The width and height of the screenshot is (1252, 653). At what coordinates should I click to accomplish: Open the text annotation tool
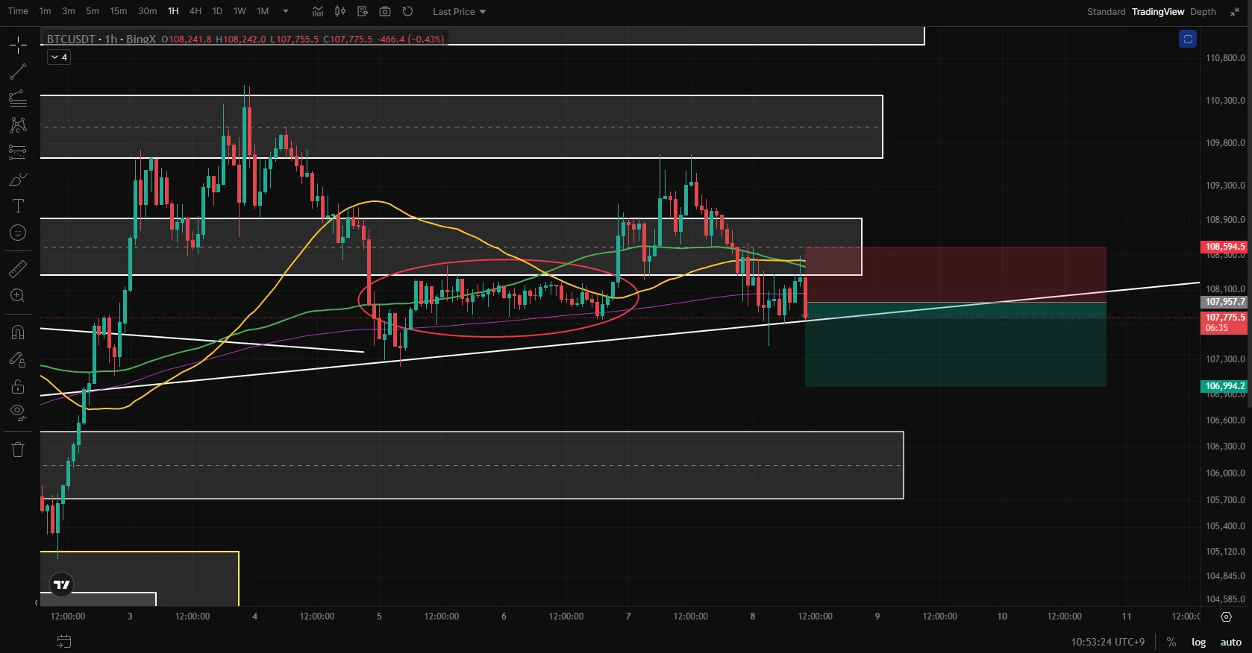[x=18, y=206]
